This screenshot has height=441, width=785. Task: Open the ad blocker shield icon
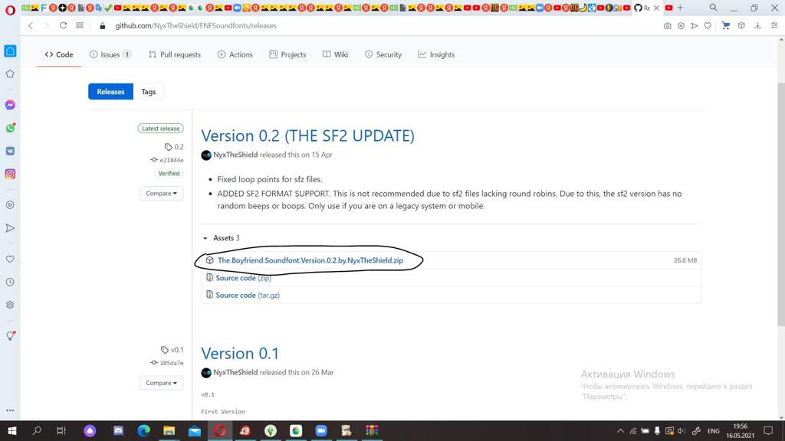(681, 26)
